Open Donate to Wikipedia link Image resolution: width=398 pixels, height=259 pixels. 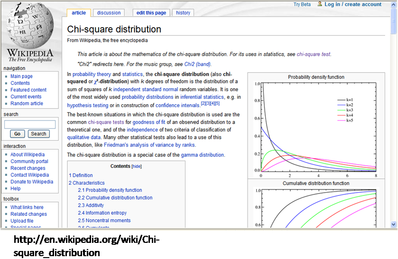click(32, 182)
